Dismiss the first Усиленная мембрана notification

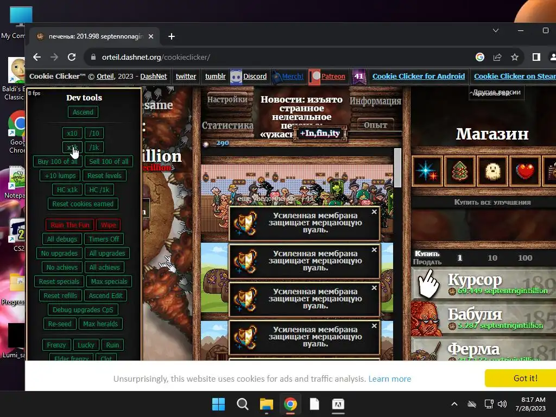click(x=374, y=212)
